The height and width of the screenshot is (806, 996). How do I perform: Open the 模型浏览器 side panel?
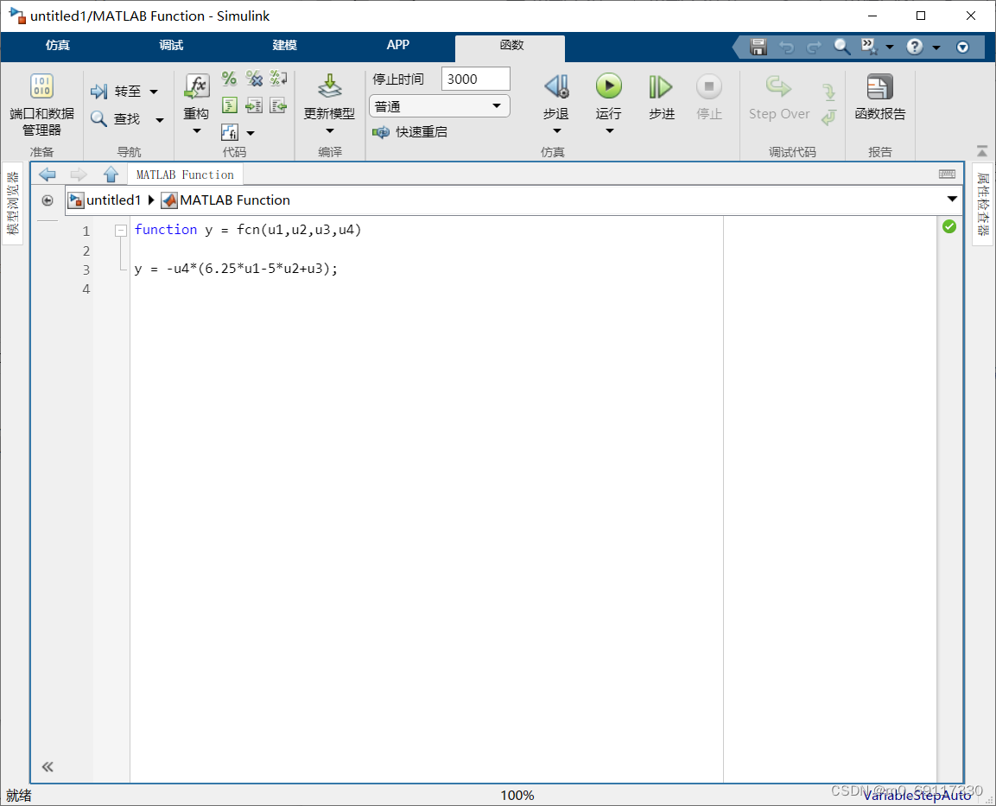click(x=13, y=204)
